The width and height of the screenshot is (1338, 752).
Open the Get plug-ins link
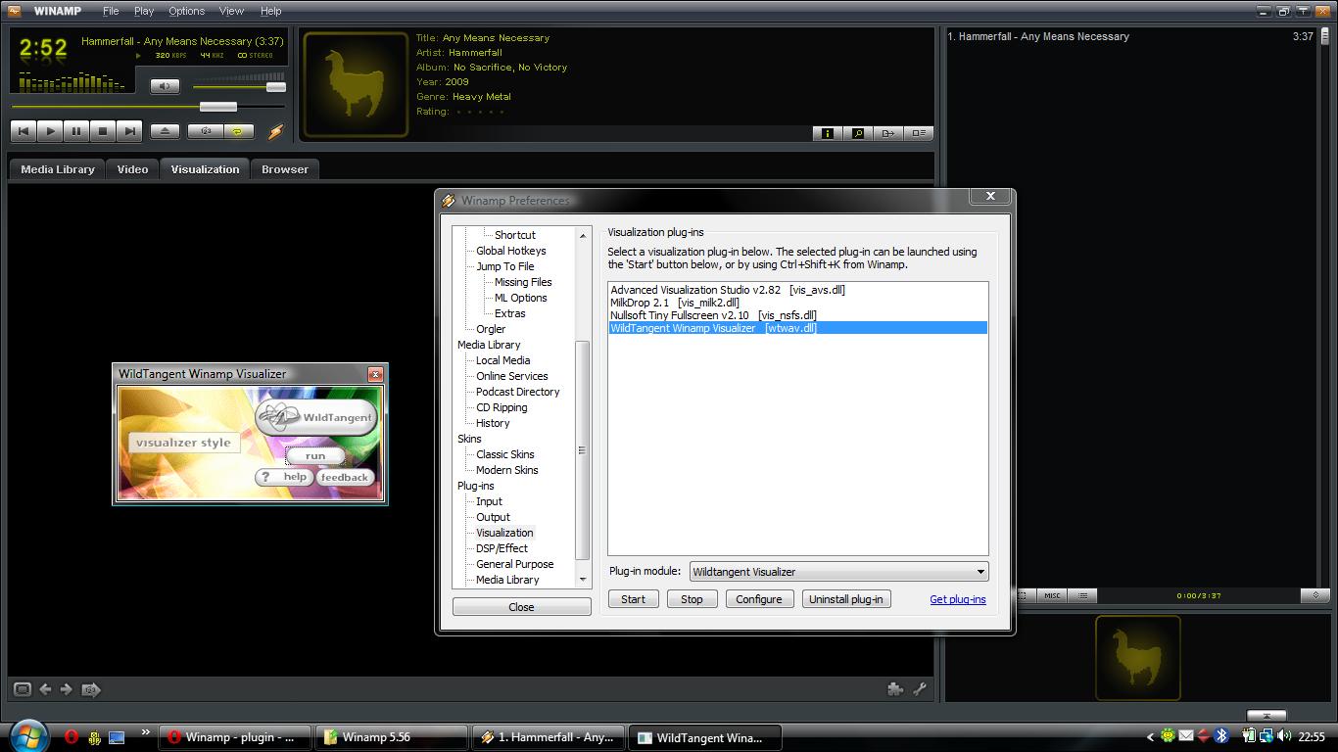point(958,599)
